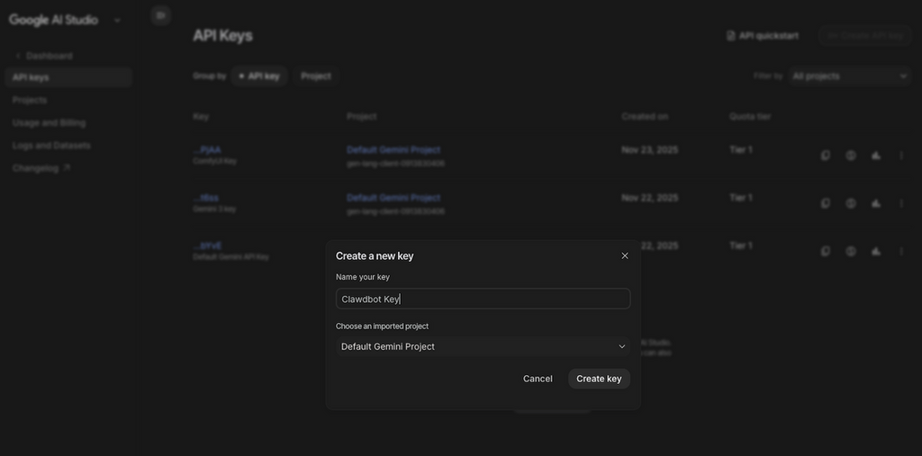Click the Create API key button in the header
The image size is (922, 456).
(x=864, y=36)
